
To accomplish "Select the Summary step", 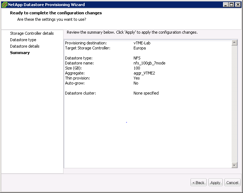I will [x=20, y=53].
